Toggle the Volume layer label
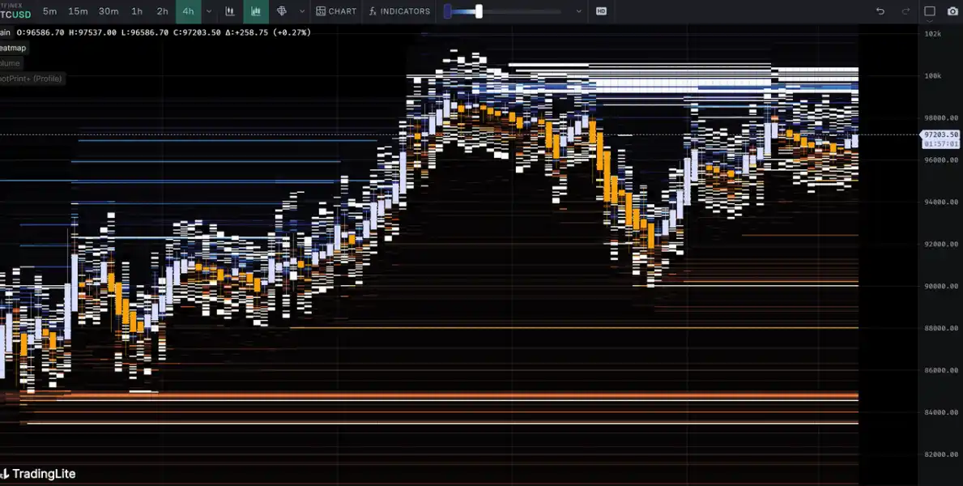The height and width of the screenshot is (486, 963). point(10,63)
